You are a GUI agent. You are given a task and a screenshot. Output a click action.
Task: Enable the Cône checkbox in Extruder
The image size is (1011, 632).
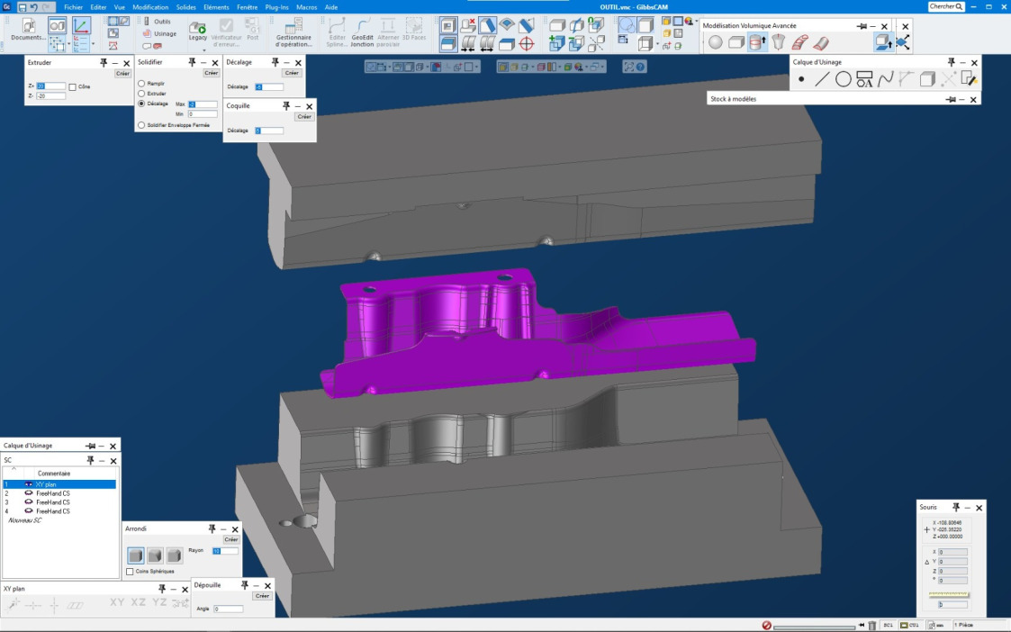73,86
